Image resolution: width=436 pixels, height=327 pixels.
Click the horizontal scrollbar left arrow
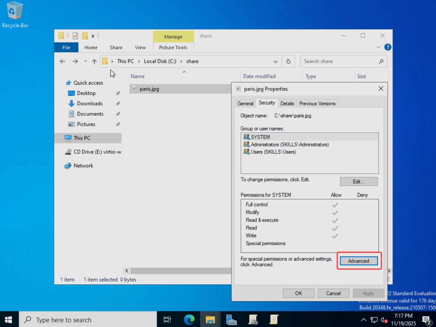[127, 271]
